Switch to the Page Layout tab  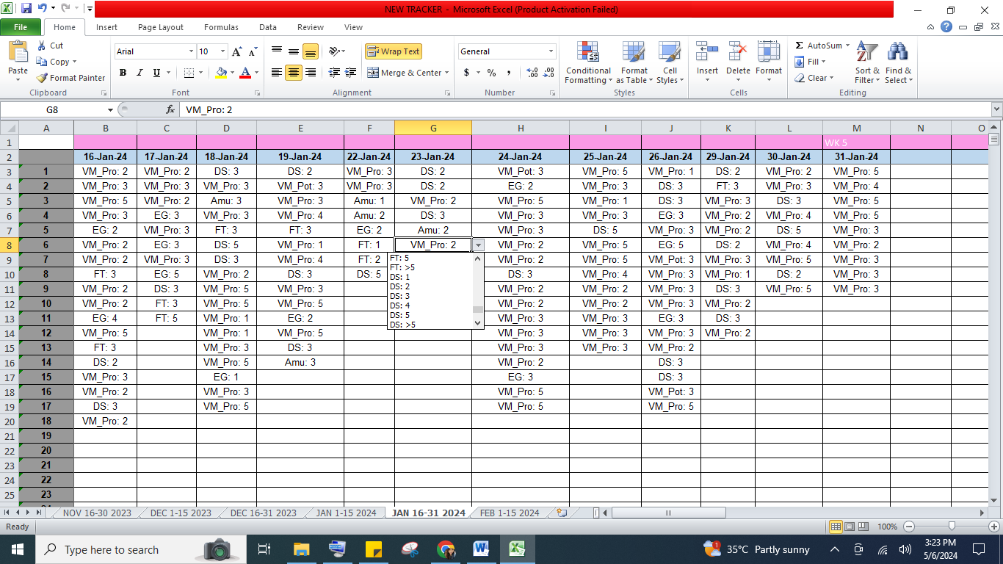[161, 27]
